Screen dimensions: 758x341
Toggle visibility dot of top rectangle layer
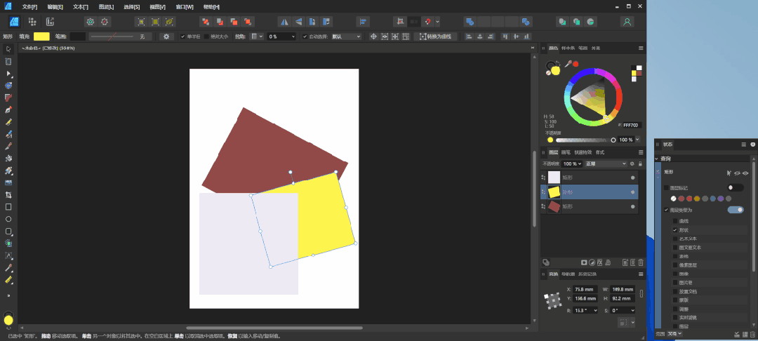(x=632, y=178)
